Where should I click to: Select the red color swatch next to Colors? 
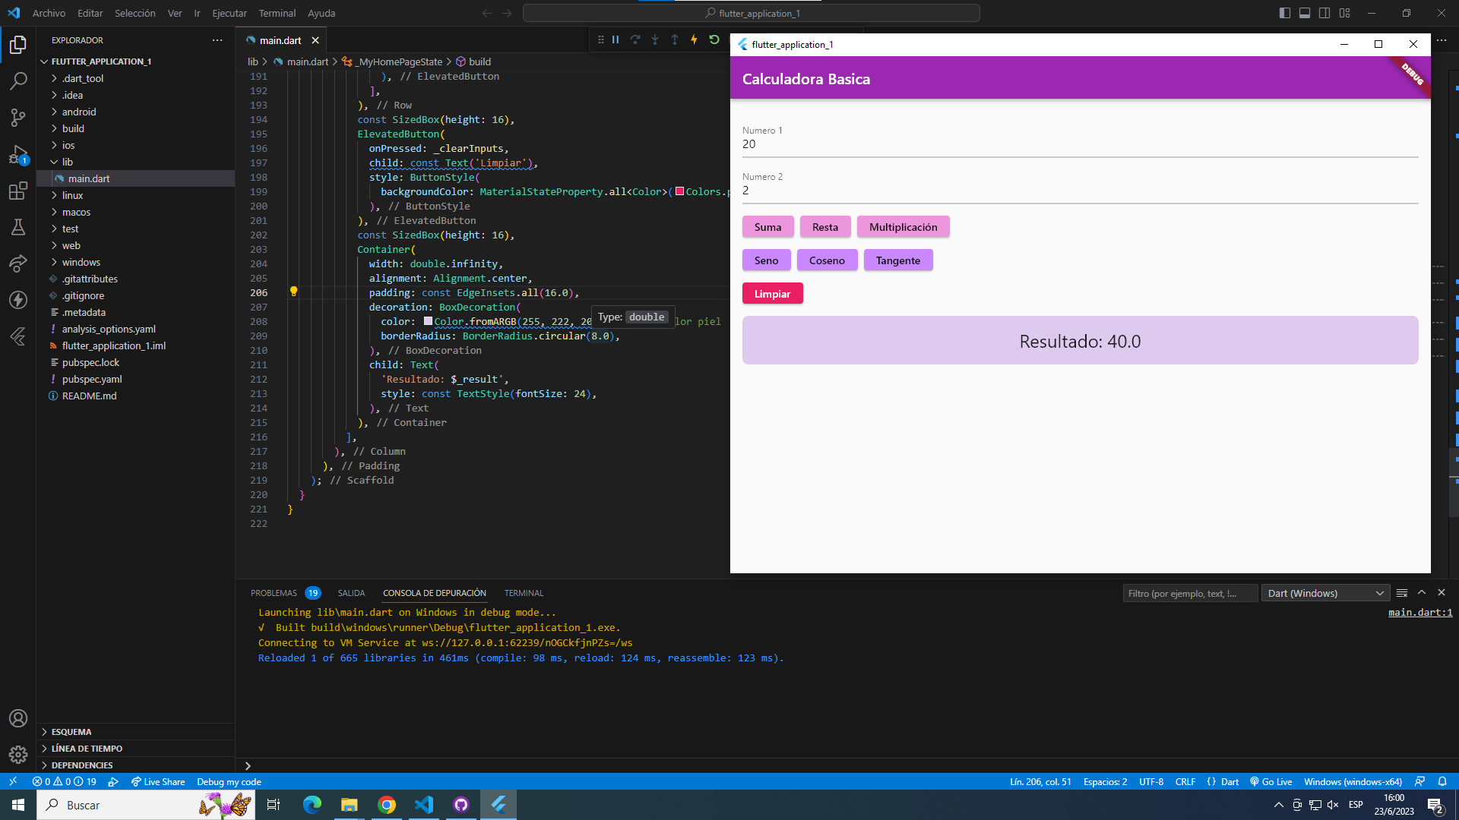pos(679,191)
